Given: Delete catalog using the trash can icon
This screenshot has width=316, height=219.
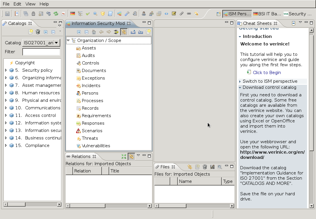Looking at the screenshot, I should coord(38,32).
